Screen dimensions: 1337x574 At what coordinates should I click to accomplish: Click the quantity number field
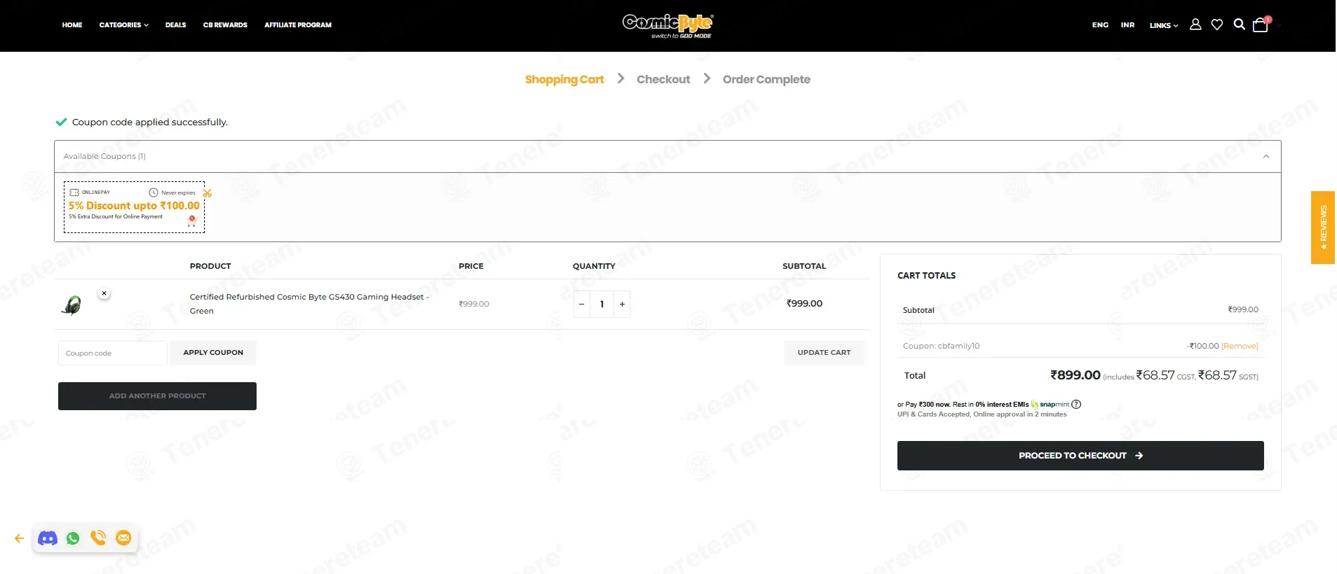[x=602, y=304]
